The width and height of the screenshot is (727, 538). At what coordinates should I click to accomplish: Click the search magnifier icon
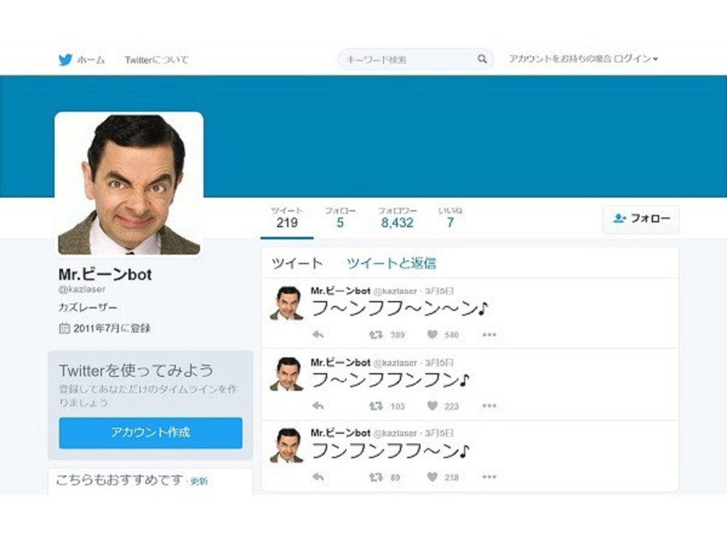(482, 60)
